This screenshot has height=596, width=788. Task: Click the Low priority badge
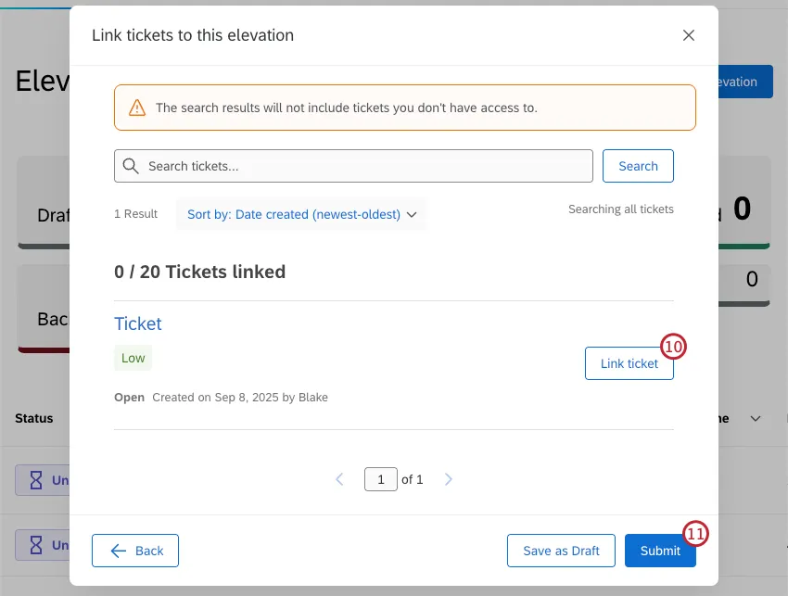133,358
